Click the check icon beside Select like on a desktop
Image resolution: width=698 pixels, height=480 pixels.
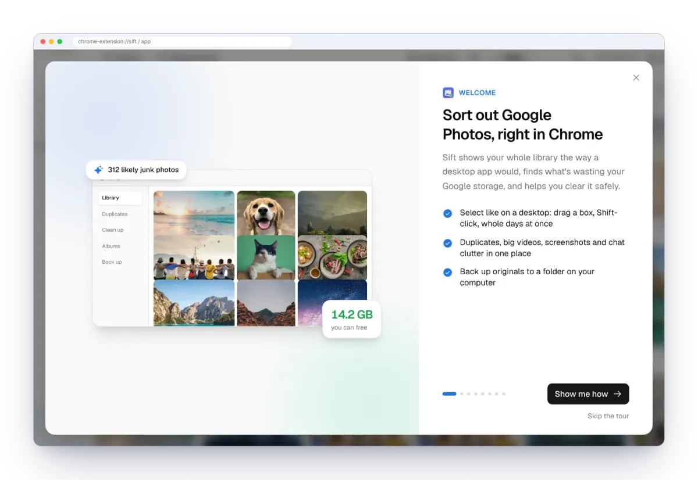447,213
